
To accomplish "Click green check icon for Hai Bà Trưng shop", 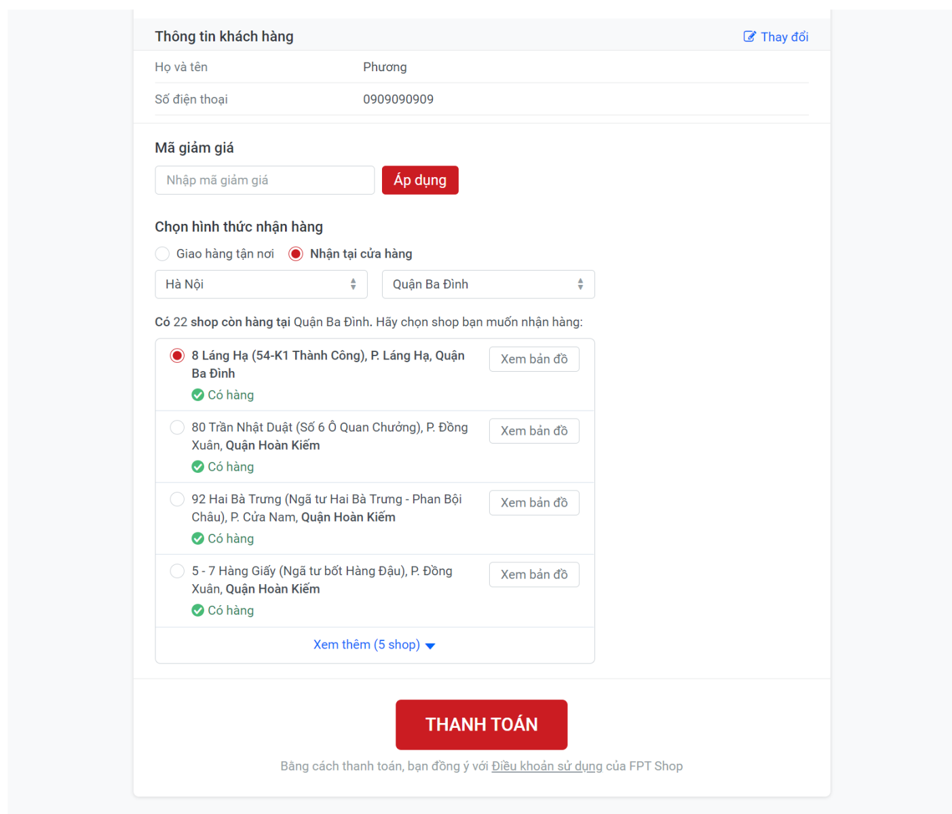I will (198, 539).
